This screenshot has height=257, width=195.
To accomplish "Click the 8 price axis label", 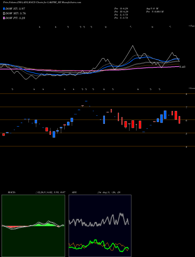I will [186, 94].
